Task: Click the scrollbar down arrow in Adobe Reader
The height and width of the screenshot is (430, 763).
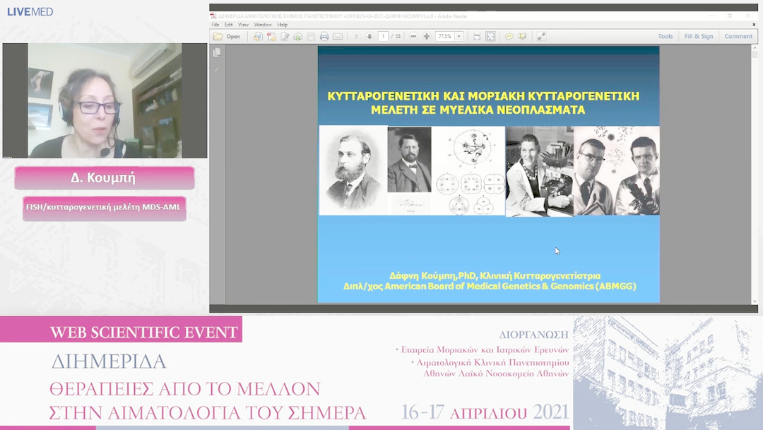Action: click(x=755, y=302)
